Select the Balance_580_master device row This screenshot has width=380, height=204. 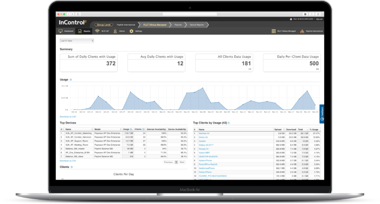pyautogui.click(x=124, y=149)
